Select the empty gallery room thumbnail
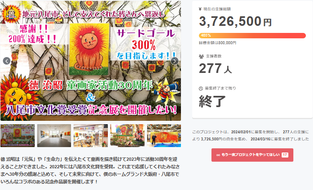 pos(54,136)
